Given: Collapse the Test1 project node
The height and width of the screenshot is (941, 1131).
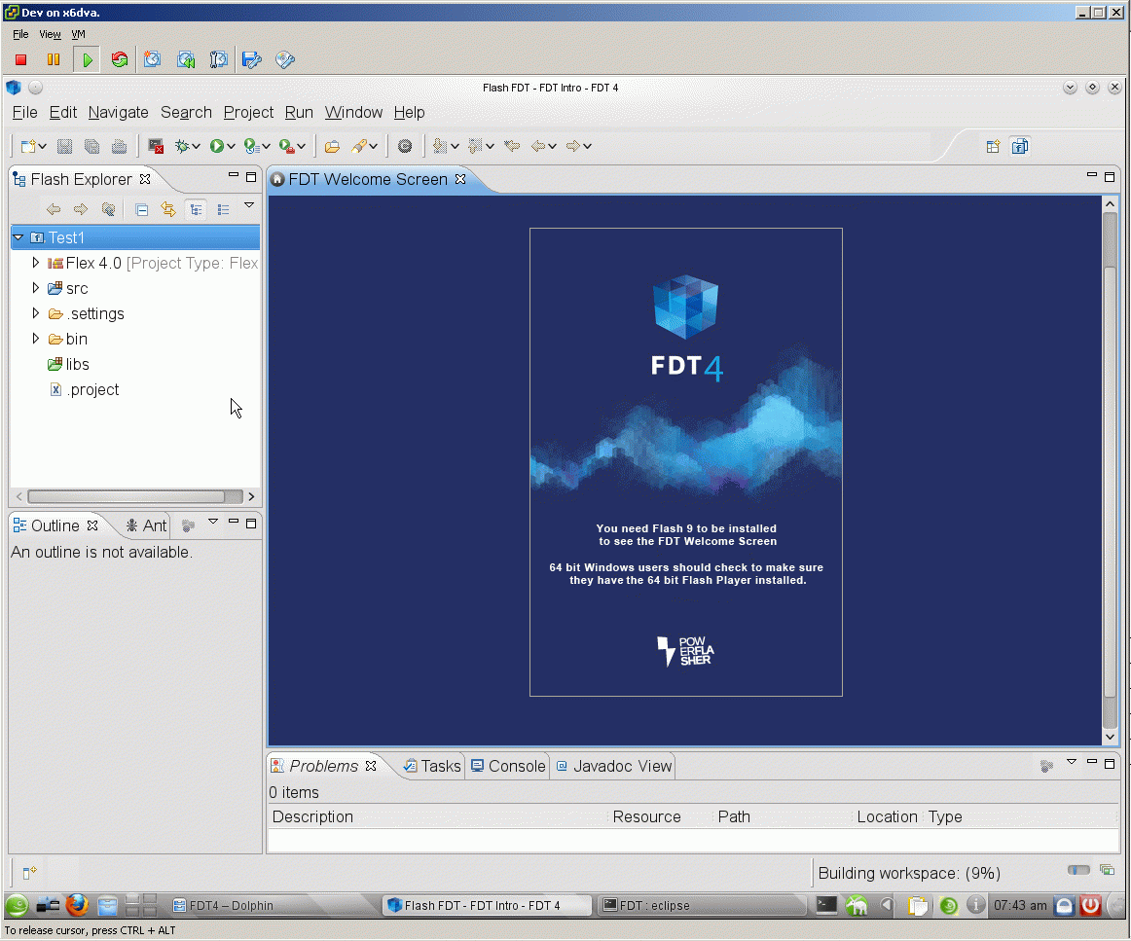Looking at the screenshot, I should pyautogui.click(x=18, y=237).
